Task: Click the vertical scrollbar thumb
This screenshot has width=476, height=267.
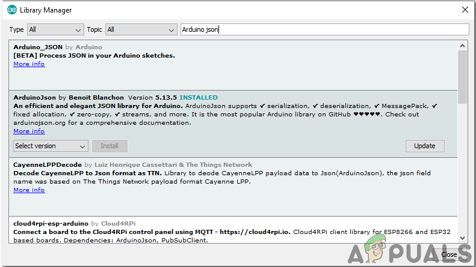Action: 462,77
